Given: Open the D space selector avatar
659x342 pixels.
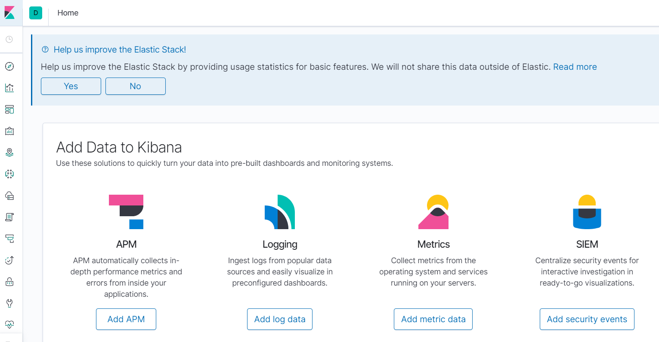Looking at the screenshot, I should point(36,13).
